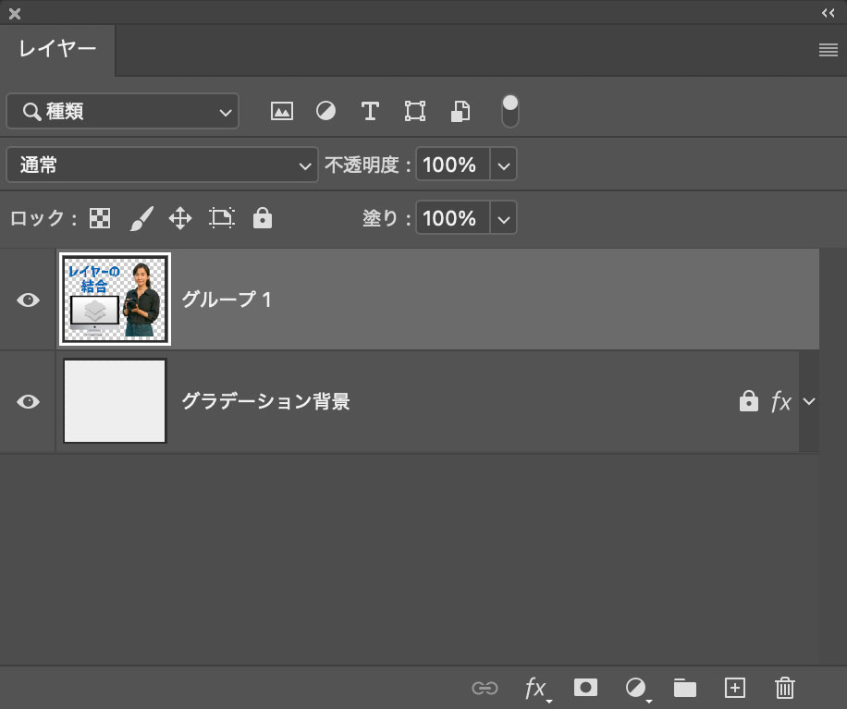Add a layer mask
The image size is (847, 709).
tap(585, 688)
